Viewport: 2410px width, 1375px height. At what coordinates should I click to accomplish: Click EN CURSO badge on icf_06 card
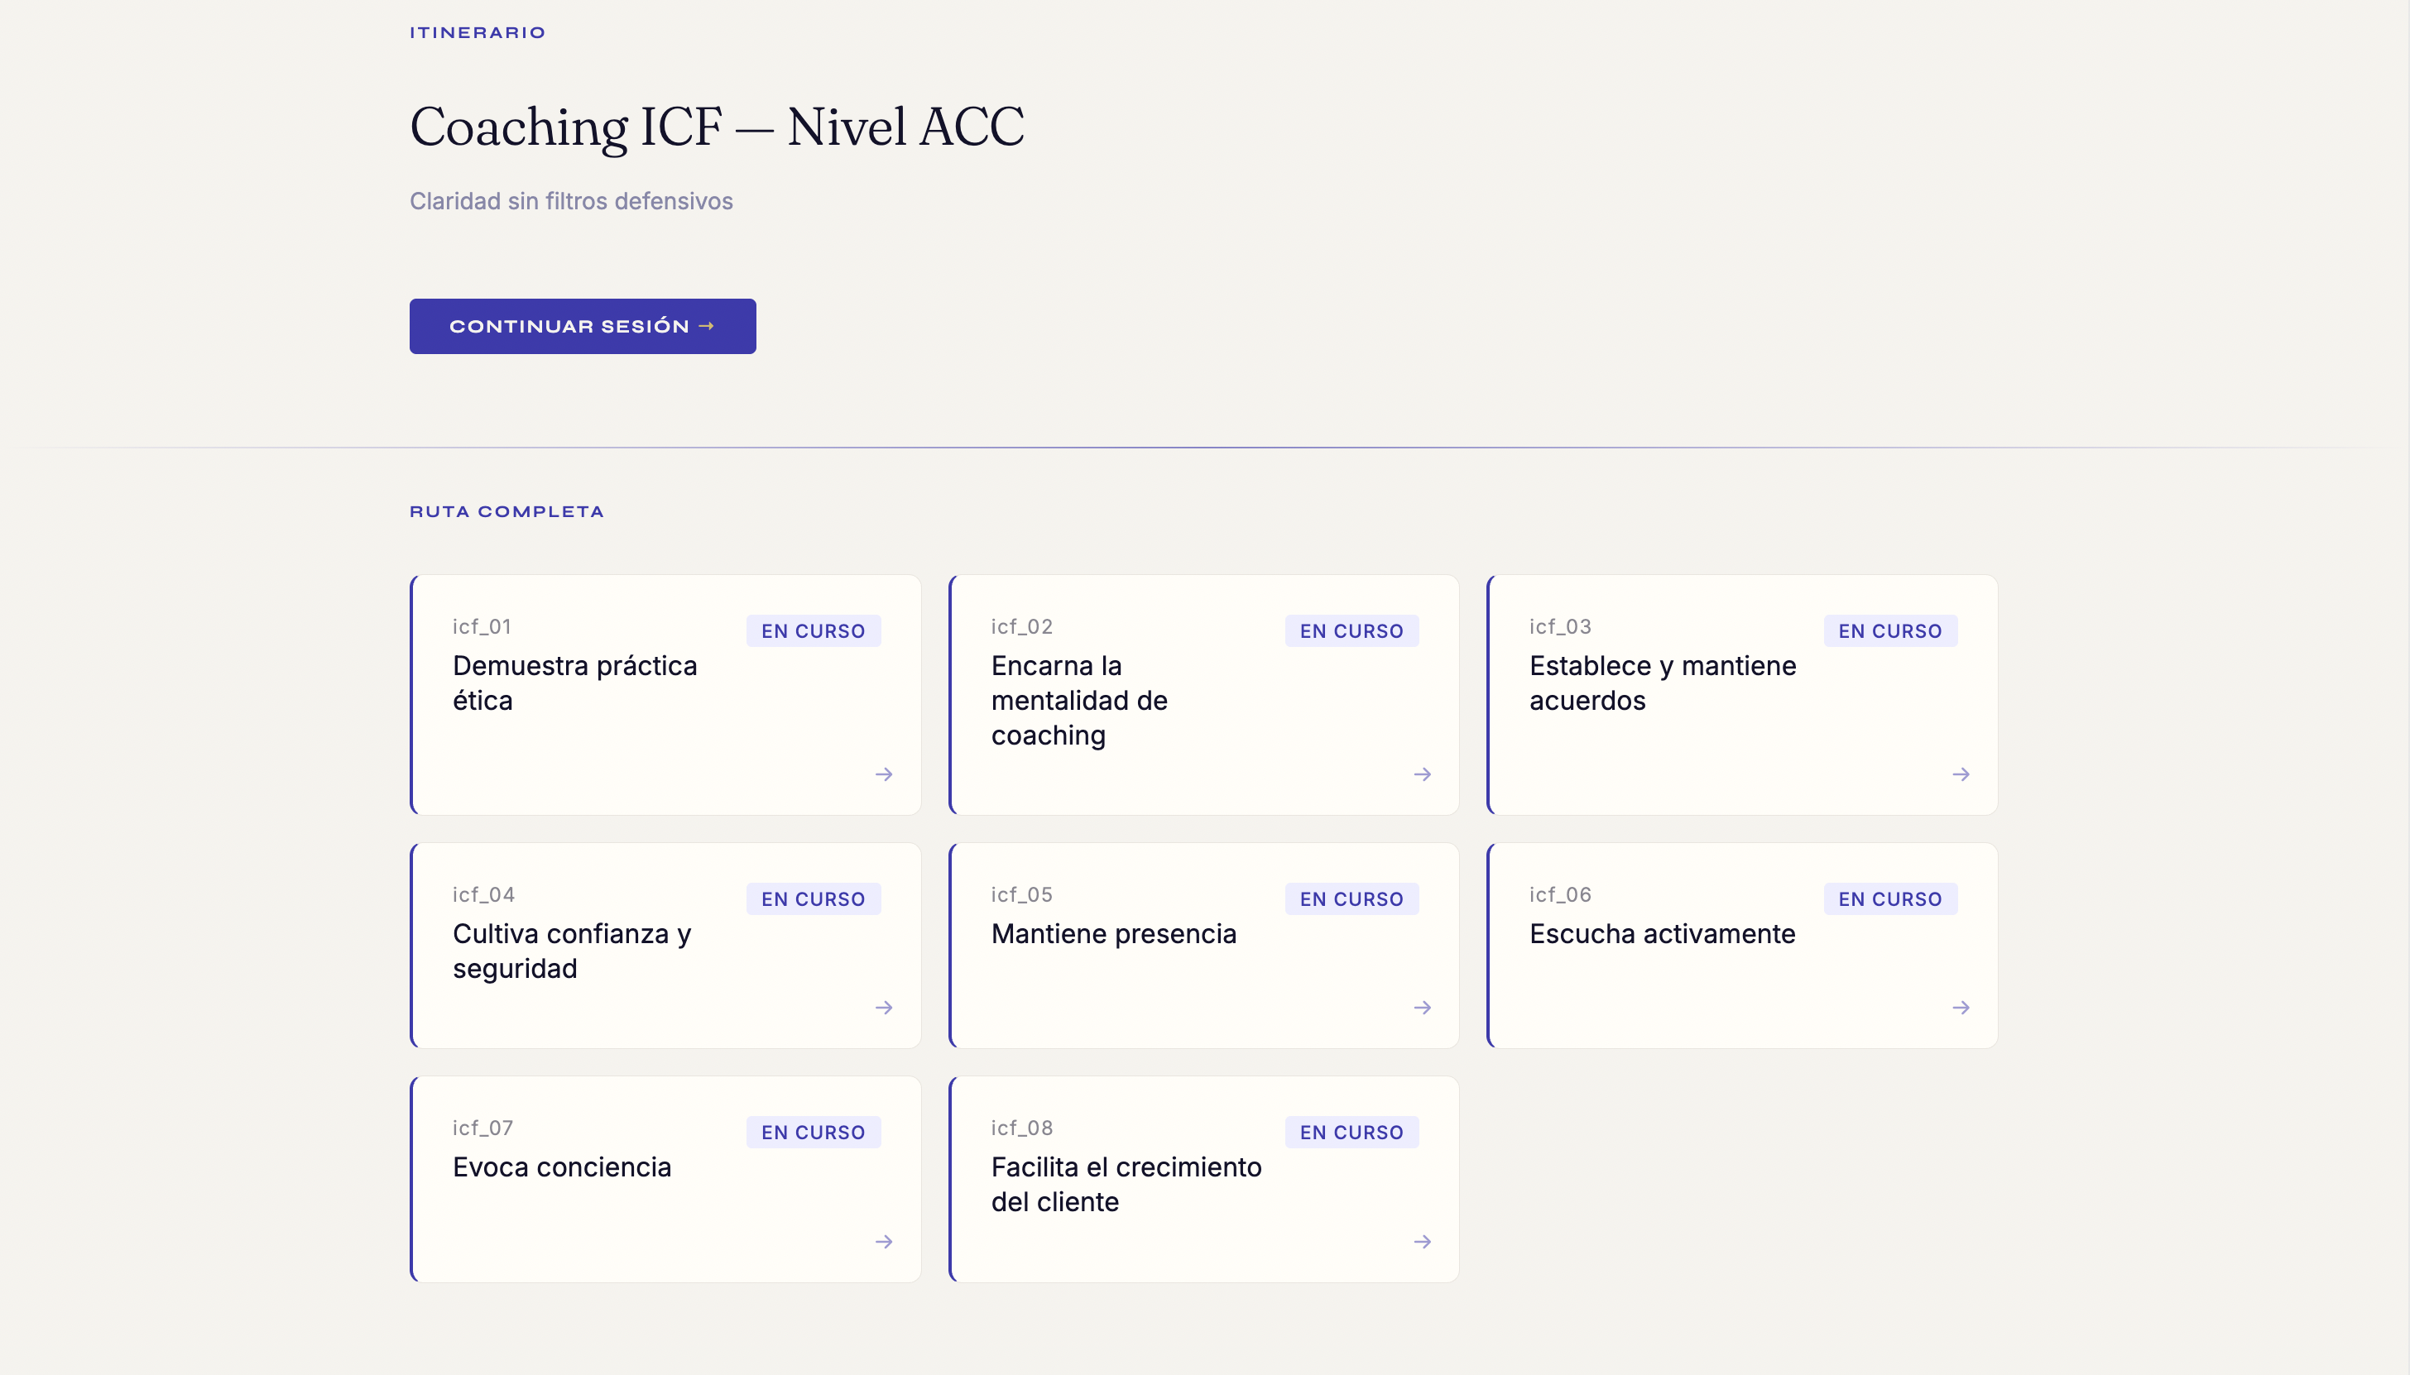[1890, 899]
